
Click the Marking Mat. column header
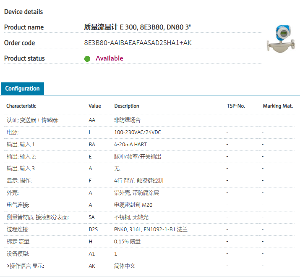tap(277, 106)
